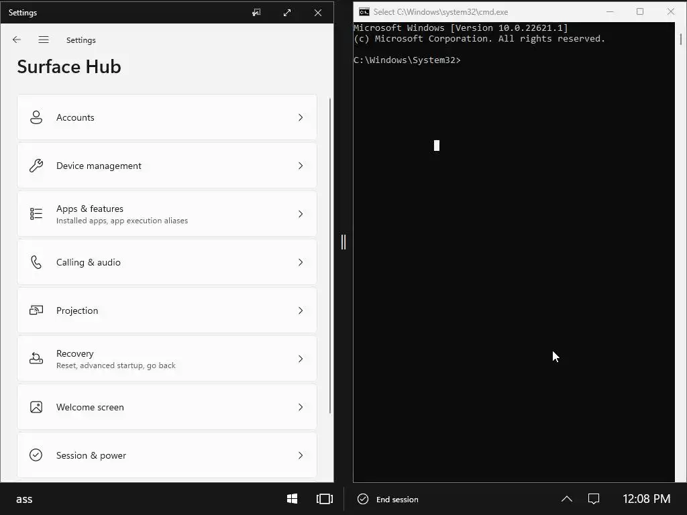Open the hamburger navigation menu in Settings

44,40
